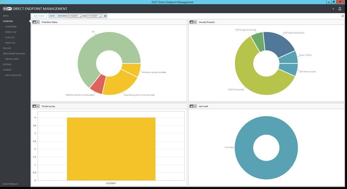Switch Protection Status panel to chart view
Image resolution: width=347 pixels, height=189 pixels.
pyautogui.click(x=34, y=22)
